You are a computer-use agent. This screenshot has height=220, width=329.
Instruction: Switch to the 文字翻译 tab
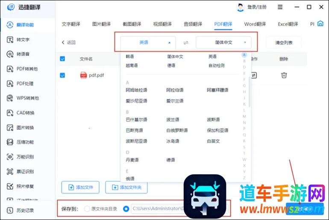tap(71, 24)
